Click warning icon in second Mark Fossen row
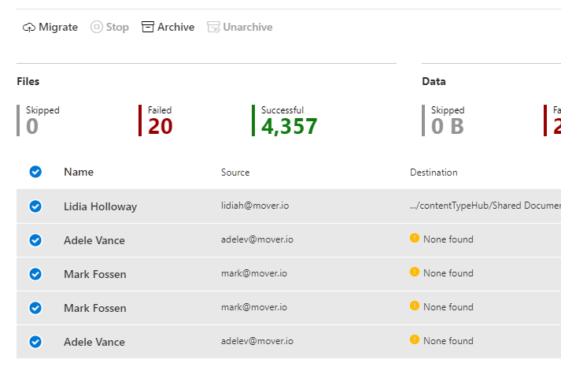The height and width of the screenshot is (367, 561). click(415, 306)
